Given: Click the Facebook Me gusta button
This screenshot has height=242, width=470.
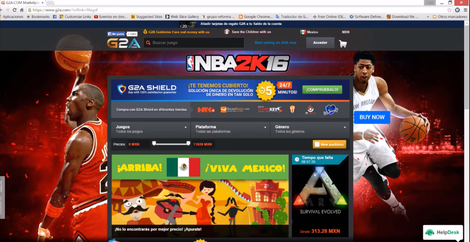Looking at the screenshot, I should point(116,34).
